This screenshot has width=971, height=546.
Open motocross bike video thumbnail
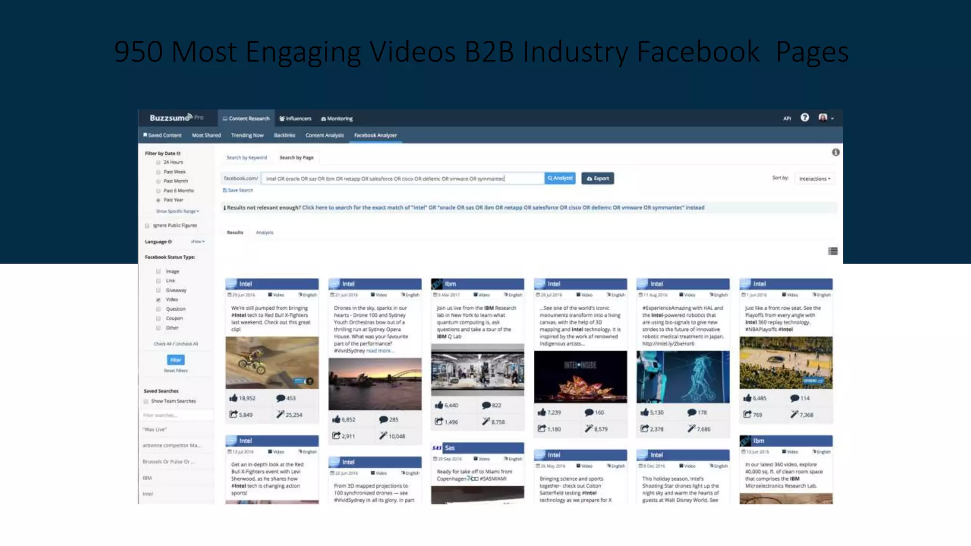pyautogui.click(x=272, y=363)
